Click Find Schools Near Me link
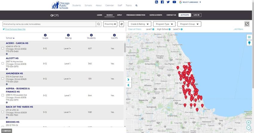Image resolution: width=254 pixels, height=133 pixels. (x=15, y=29)
